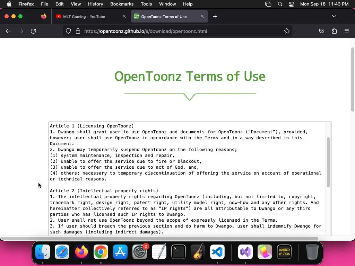This screenshot has width=355, height=266.
Task: Open the screen mirroring menu bar icon
Action: pyautogui.click(x=268, y=4)
